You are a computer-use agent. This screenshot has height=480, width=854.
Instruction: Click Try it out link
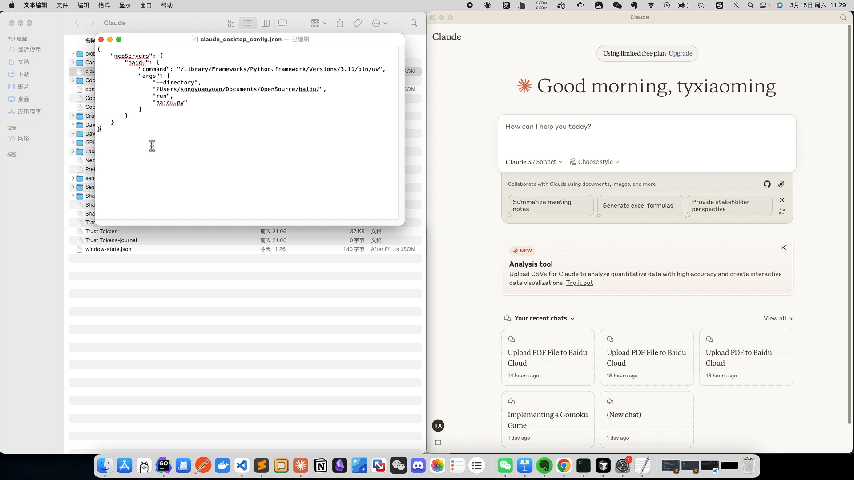pyautogui.click(x=580, y=283)
